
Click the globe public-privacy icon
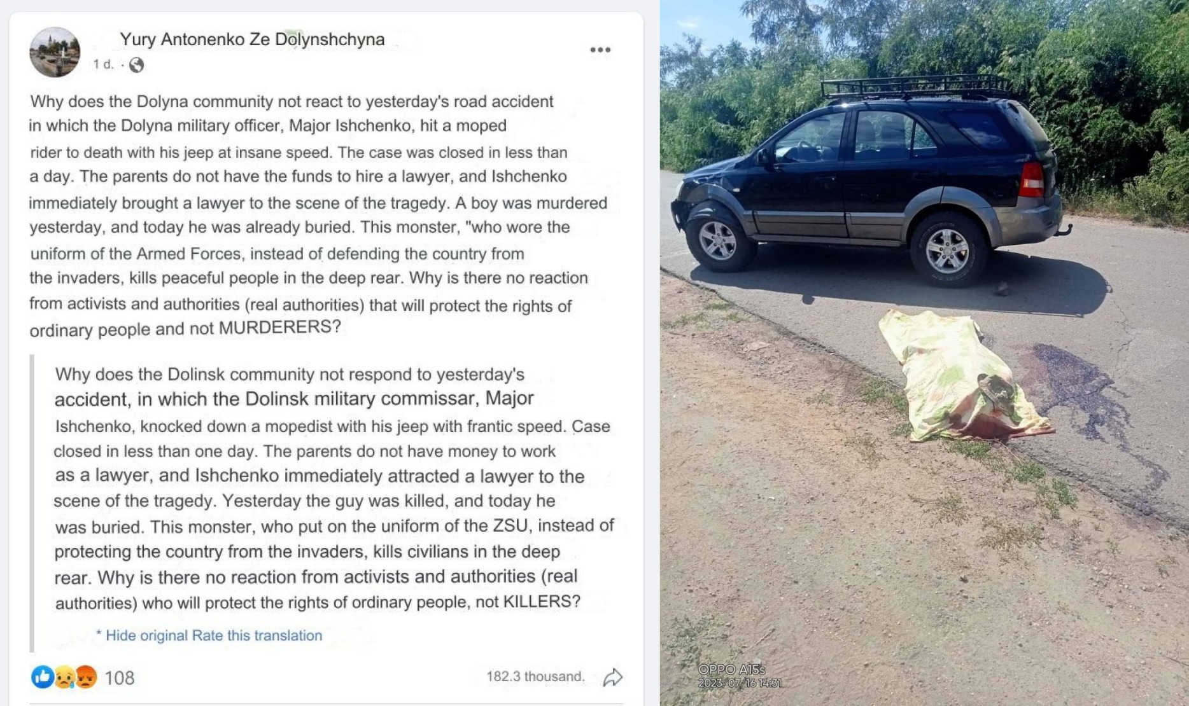[136, 65]
